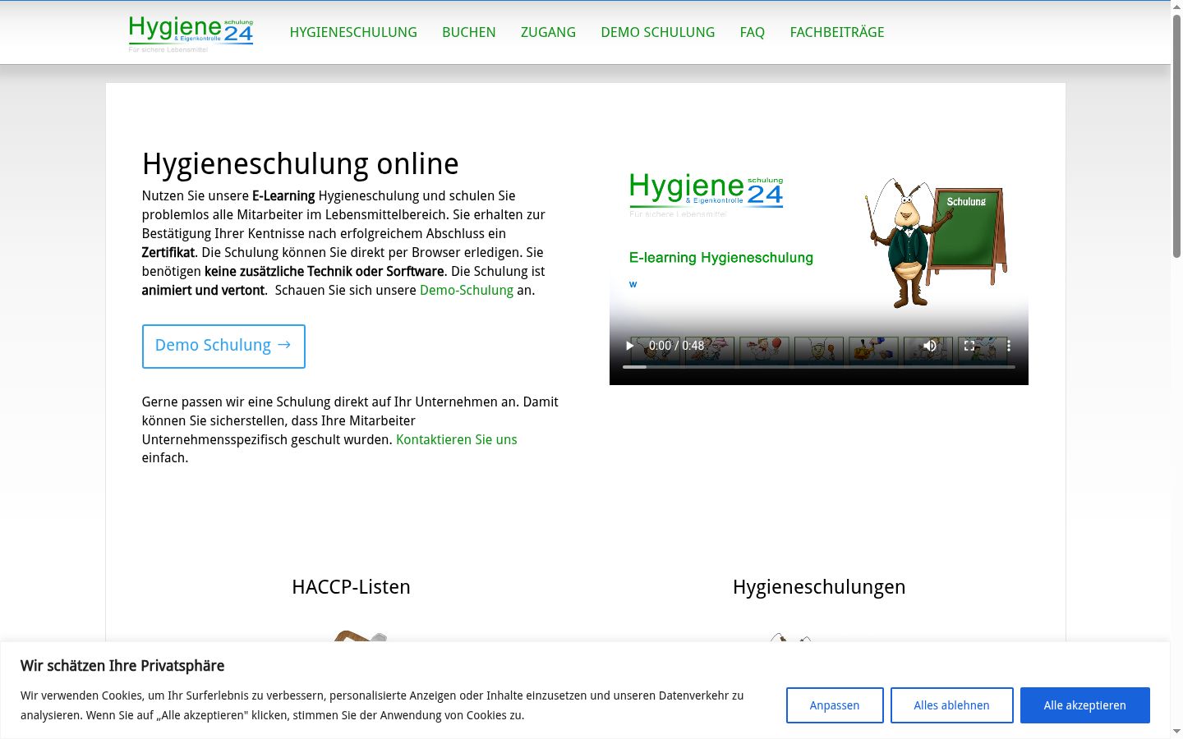Click the video progress bar
Viewport: 1183px width, 739px height.
pos(819,367)
